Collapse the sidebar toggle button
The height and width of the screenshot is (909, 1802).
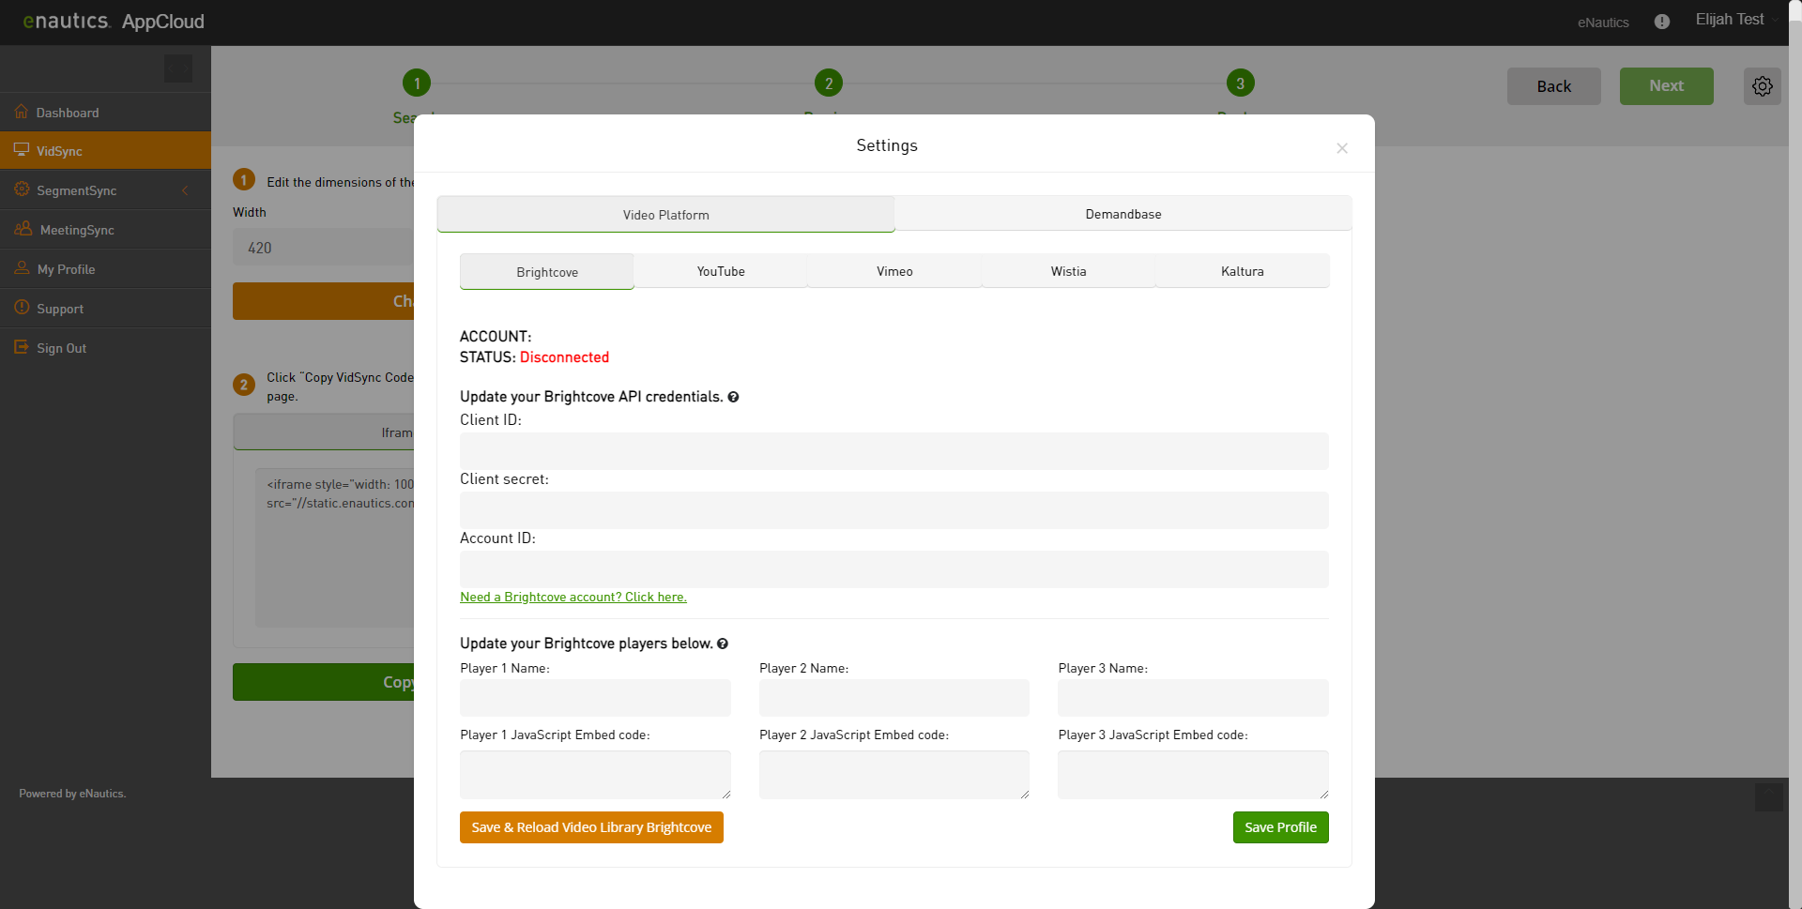[x=178, y=68]
